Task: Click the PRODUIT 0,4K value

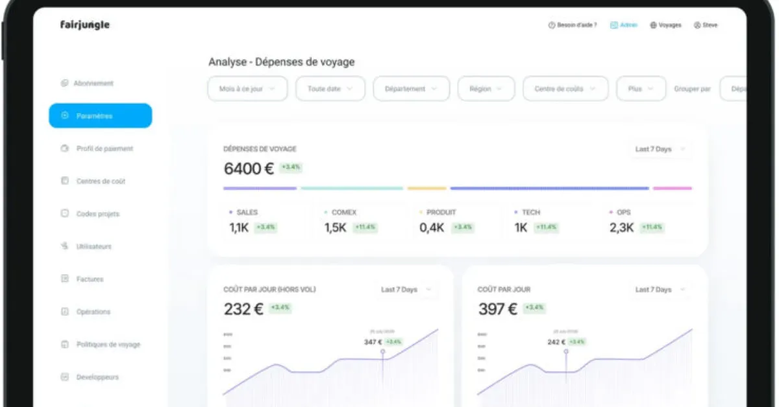Action: click(x=432, y=228)
